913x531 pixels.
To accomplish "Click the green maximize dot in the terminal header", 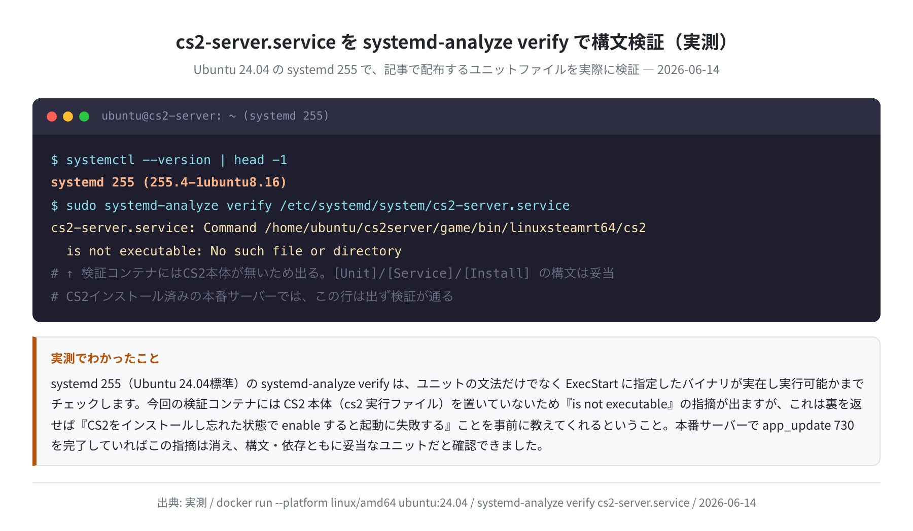I will (x=84, y=117).
